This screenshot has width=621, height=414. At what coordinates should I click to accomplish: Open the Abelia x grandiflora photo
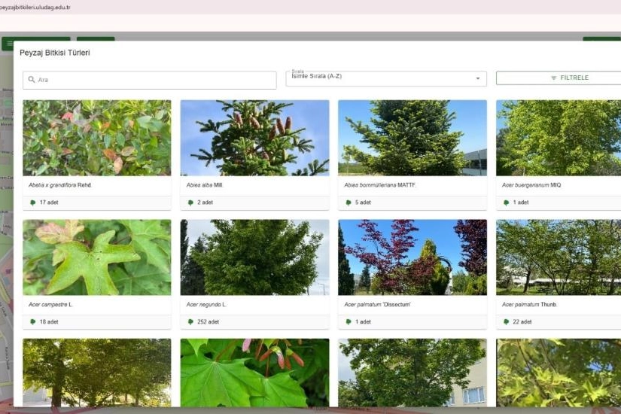pyautogui.click(x=96, y=138)
